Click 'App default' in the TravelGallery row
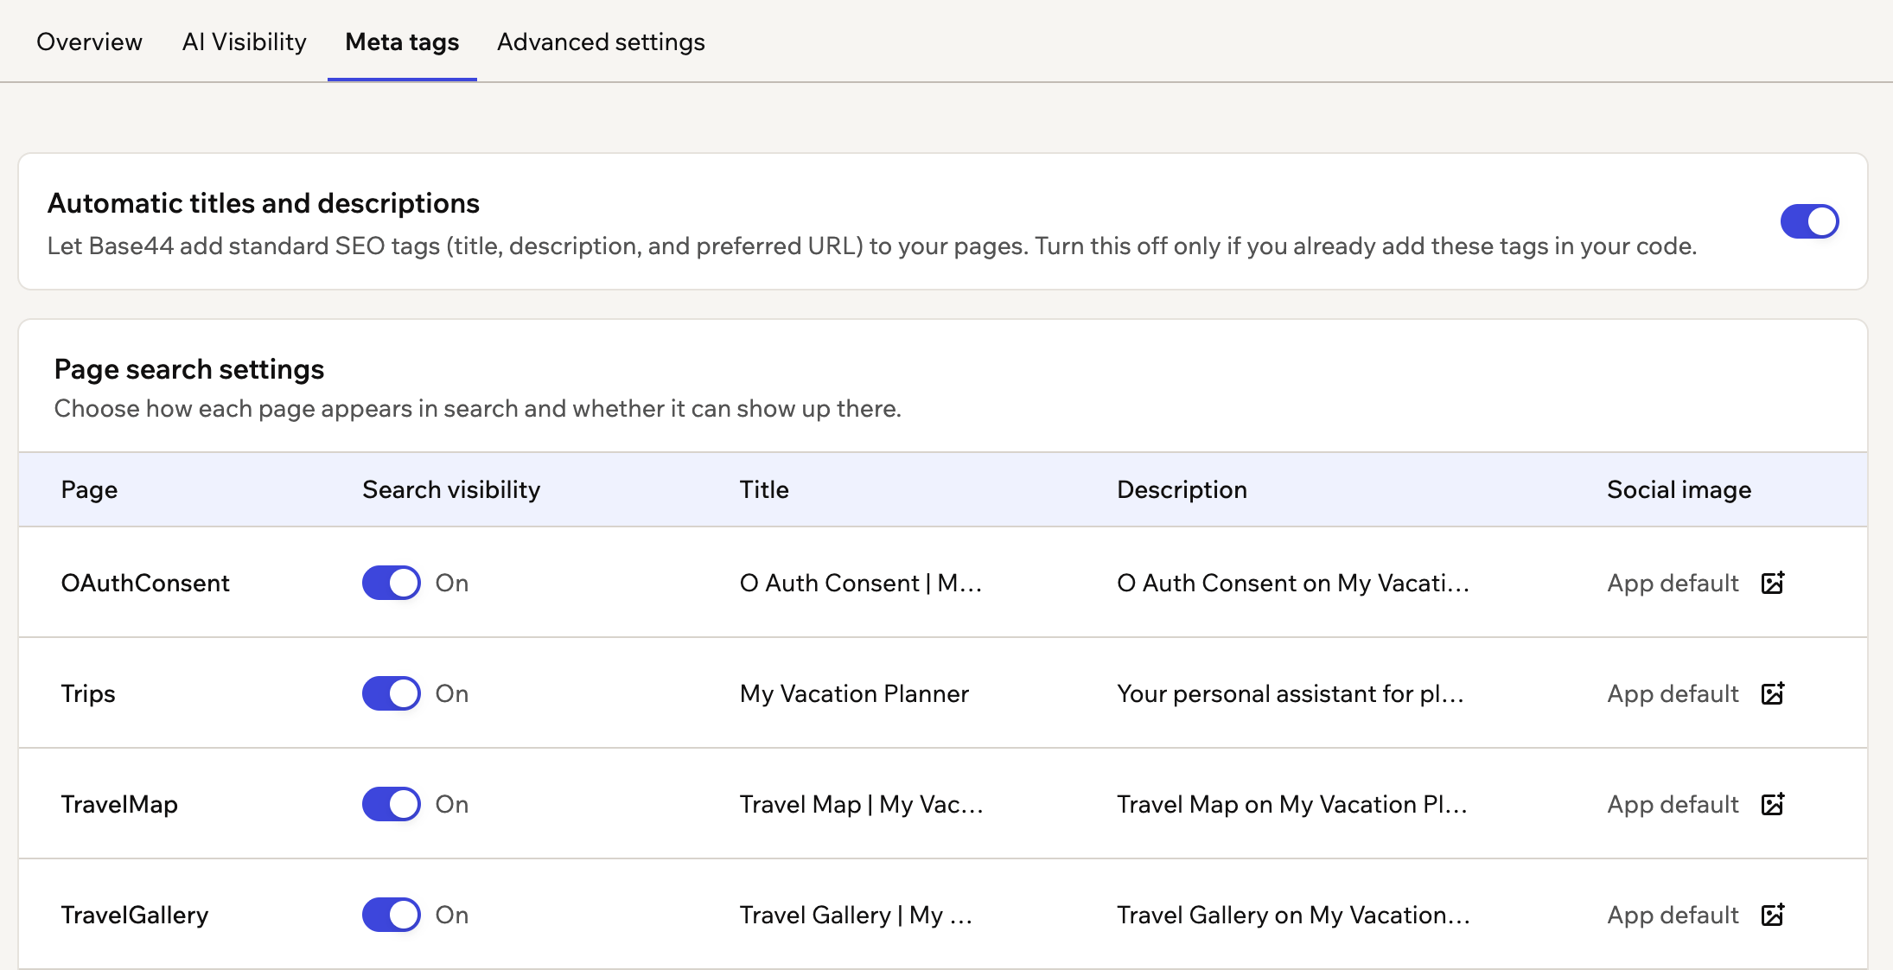This screenshot has width=1893, height=970. [1673, 915]
